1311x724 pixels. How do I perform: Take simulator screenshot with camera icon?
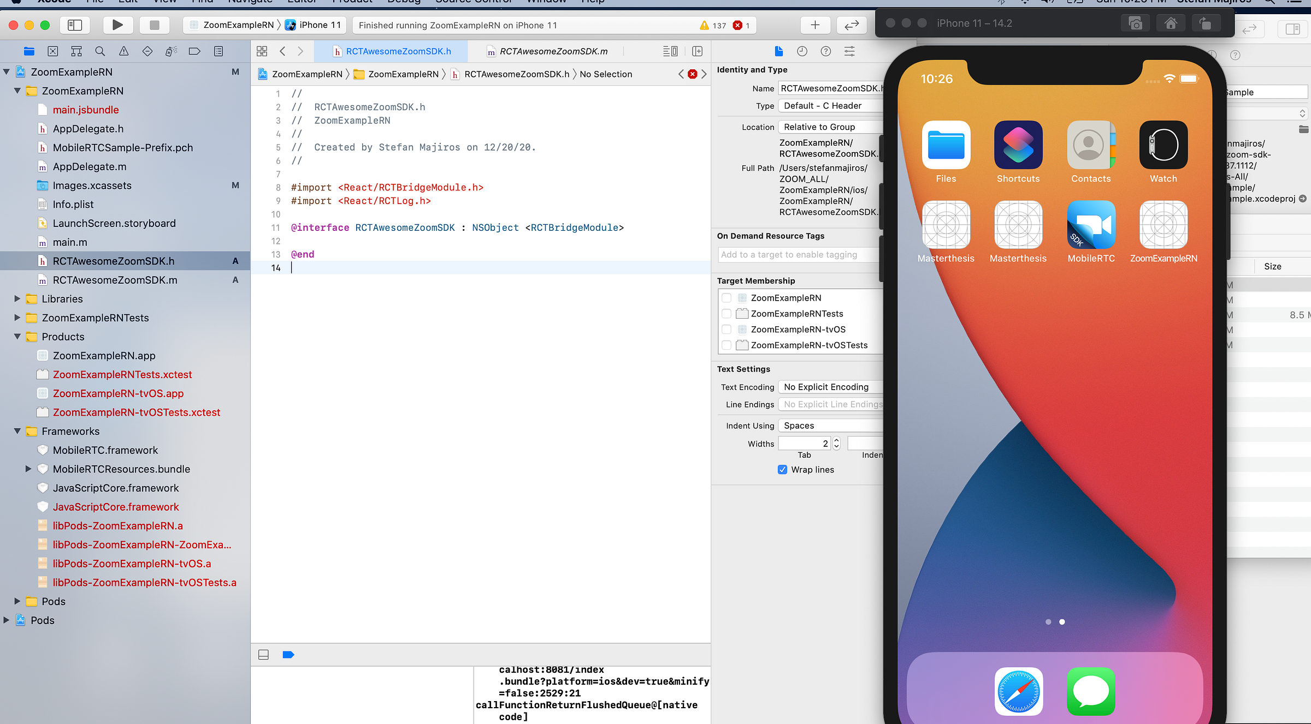tap(1135, 23)
